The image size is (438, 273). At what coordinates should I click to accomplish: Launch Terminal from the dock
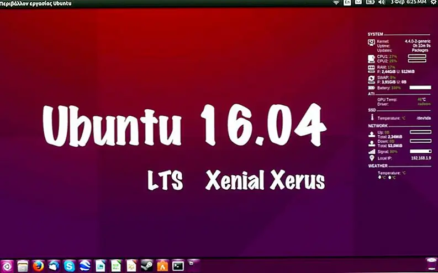coord(178,266)
